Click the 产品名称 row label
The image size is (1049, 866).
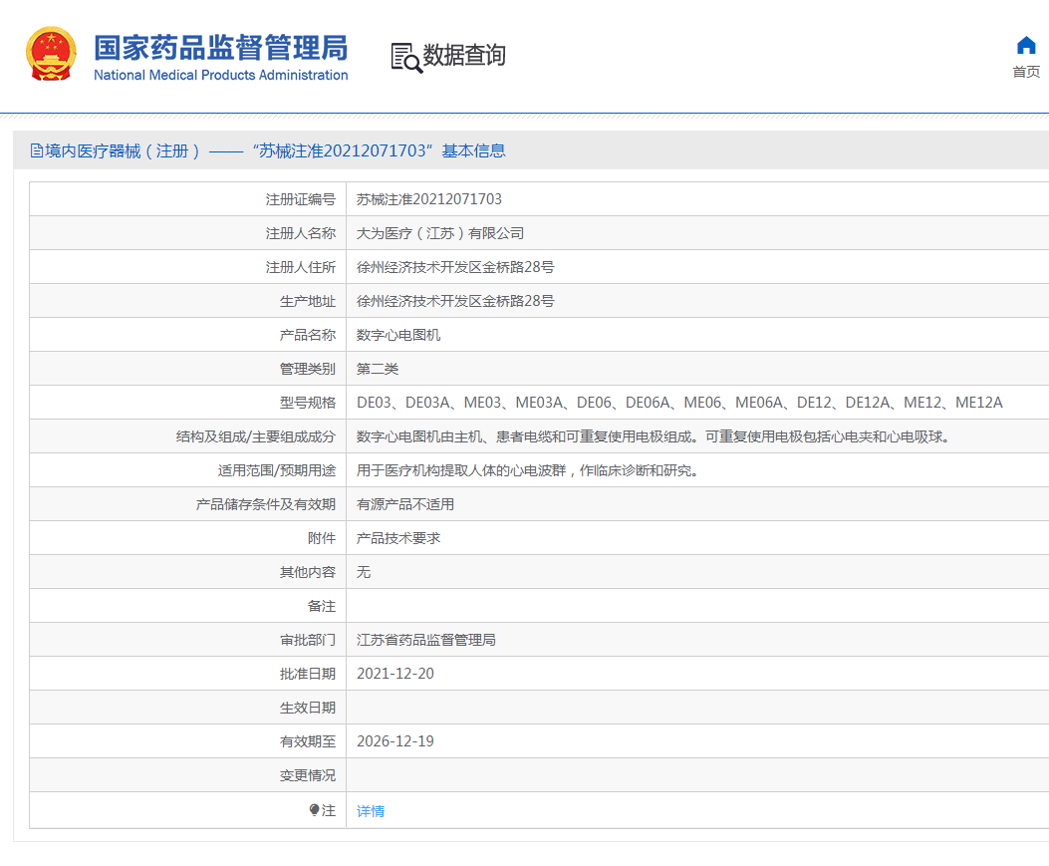(x=308, y=335)
